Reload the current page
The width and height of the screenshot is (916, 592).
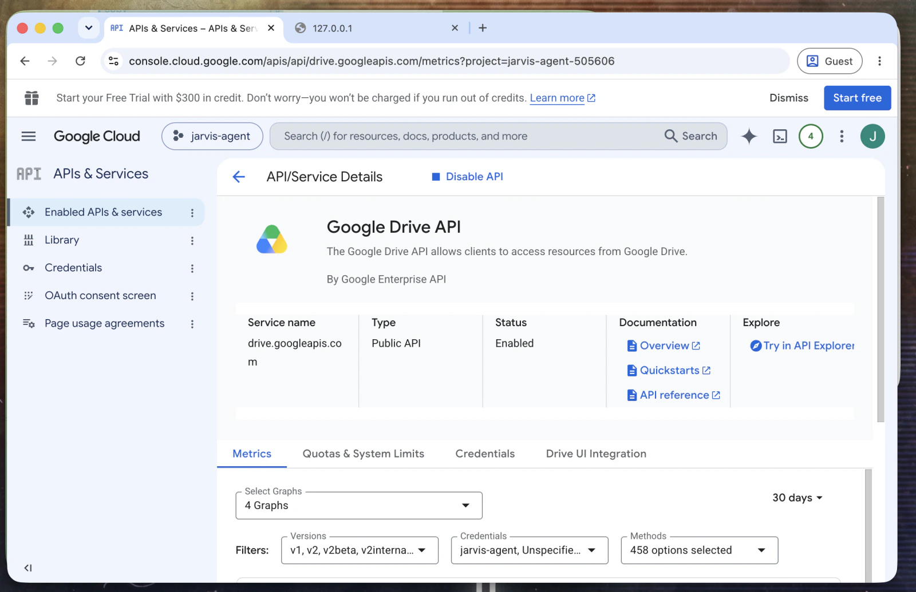(81, 61)
